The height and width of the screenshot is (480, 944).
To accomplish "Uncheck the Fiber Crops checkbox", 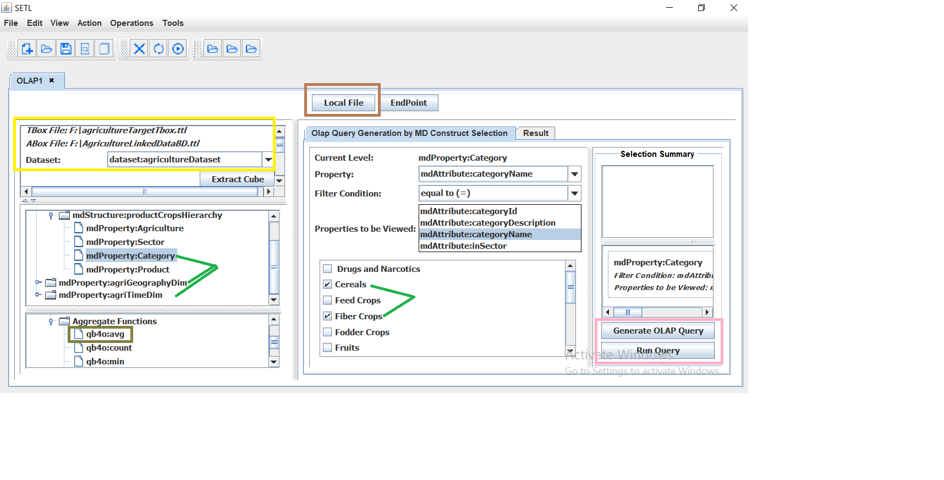I will click(327, 316).
